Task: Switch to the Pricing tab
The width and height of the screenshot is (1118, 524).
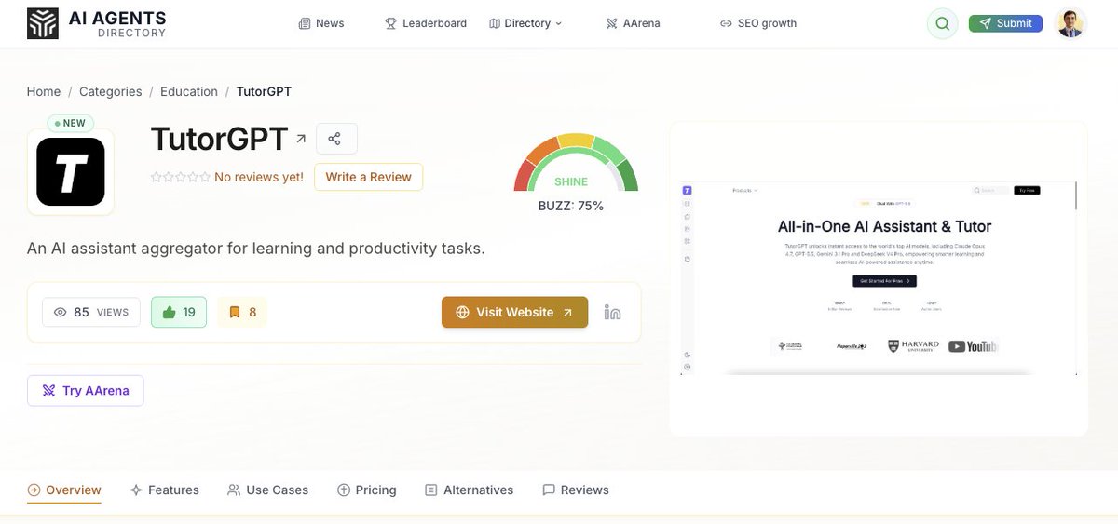Action: point(367,490)
